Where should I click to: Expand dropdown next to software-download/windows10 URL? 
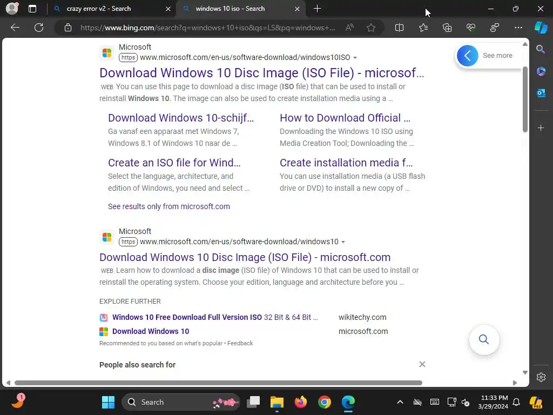click(x=343, y=242)
